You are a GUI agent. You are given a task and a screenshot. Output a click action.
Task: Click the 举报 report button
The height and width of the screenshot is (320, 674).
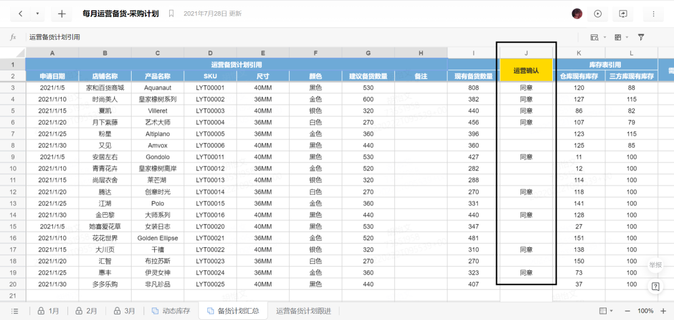pyautogui.click(x=655, y=265)
